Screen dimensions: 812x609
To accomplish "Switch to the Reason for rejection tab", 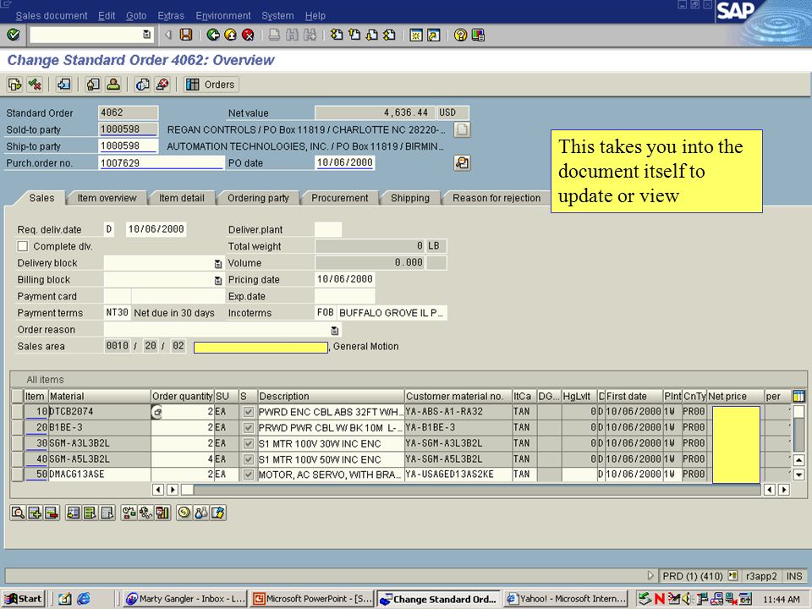I will coord(497,198).
